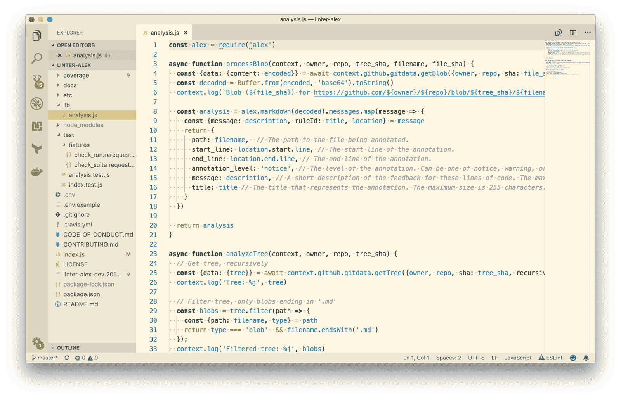Open the Explorer view in the activity bar

pos(37,35)
